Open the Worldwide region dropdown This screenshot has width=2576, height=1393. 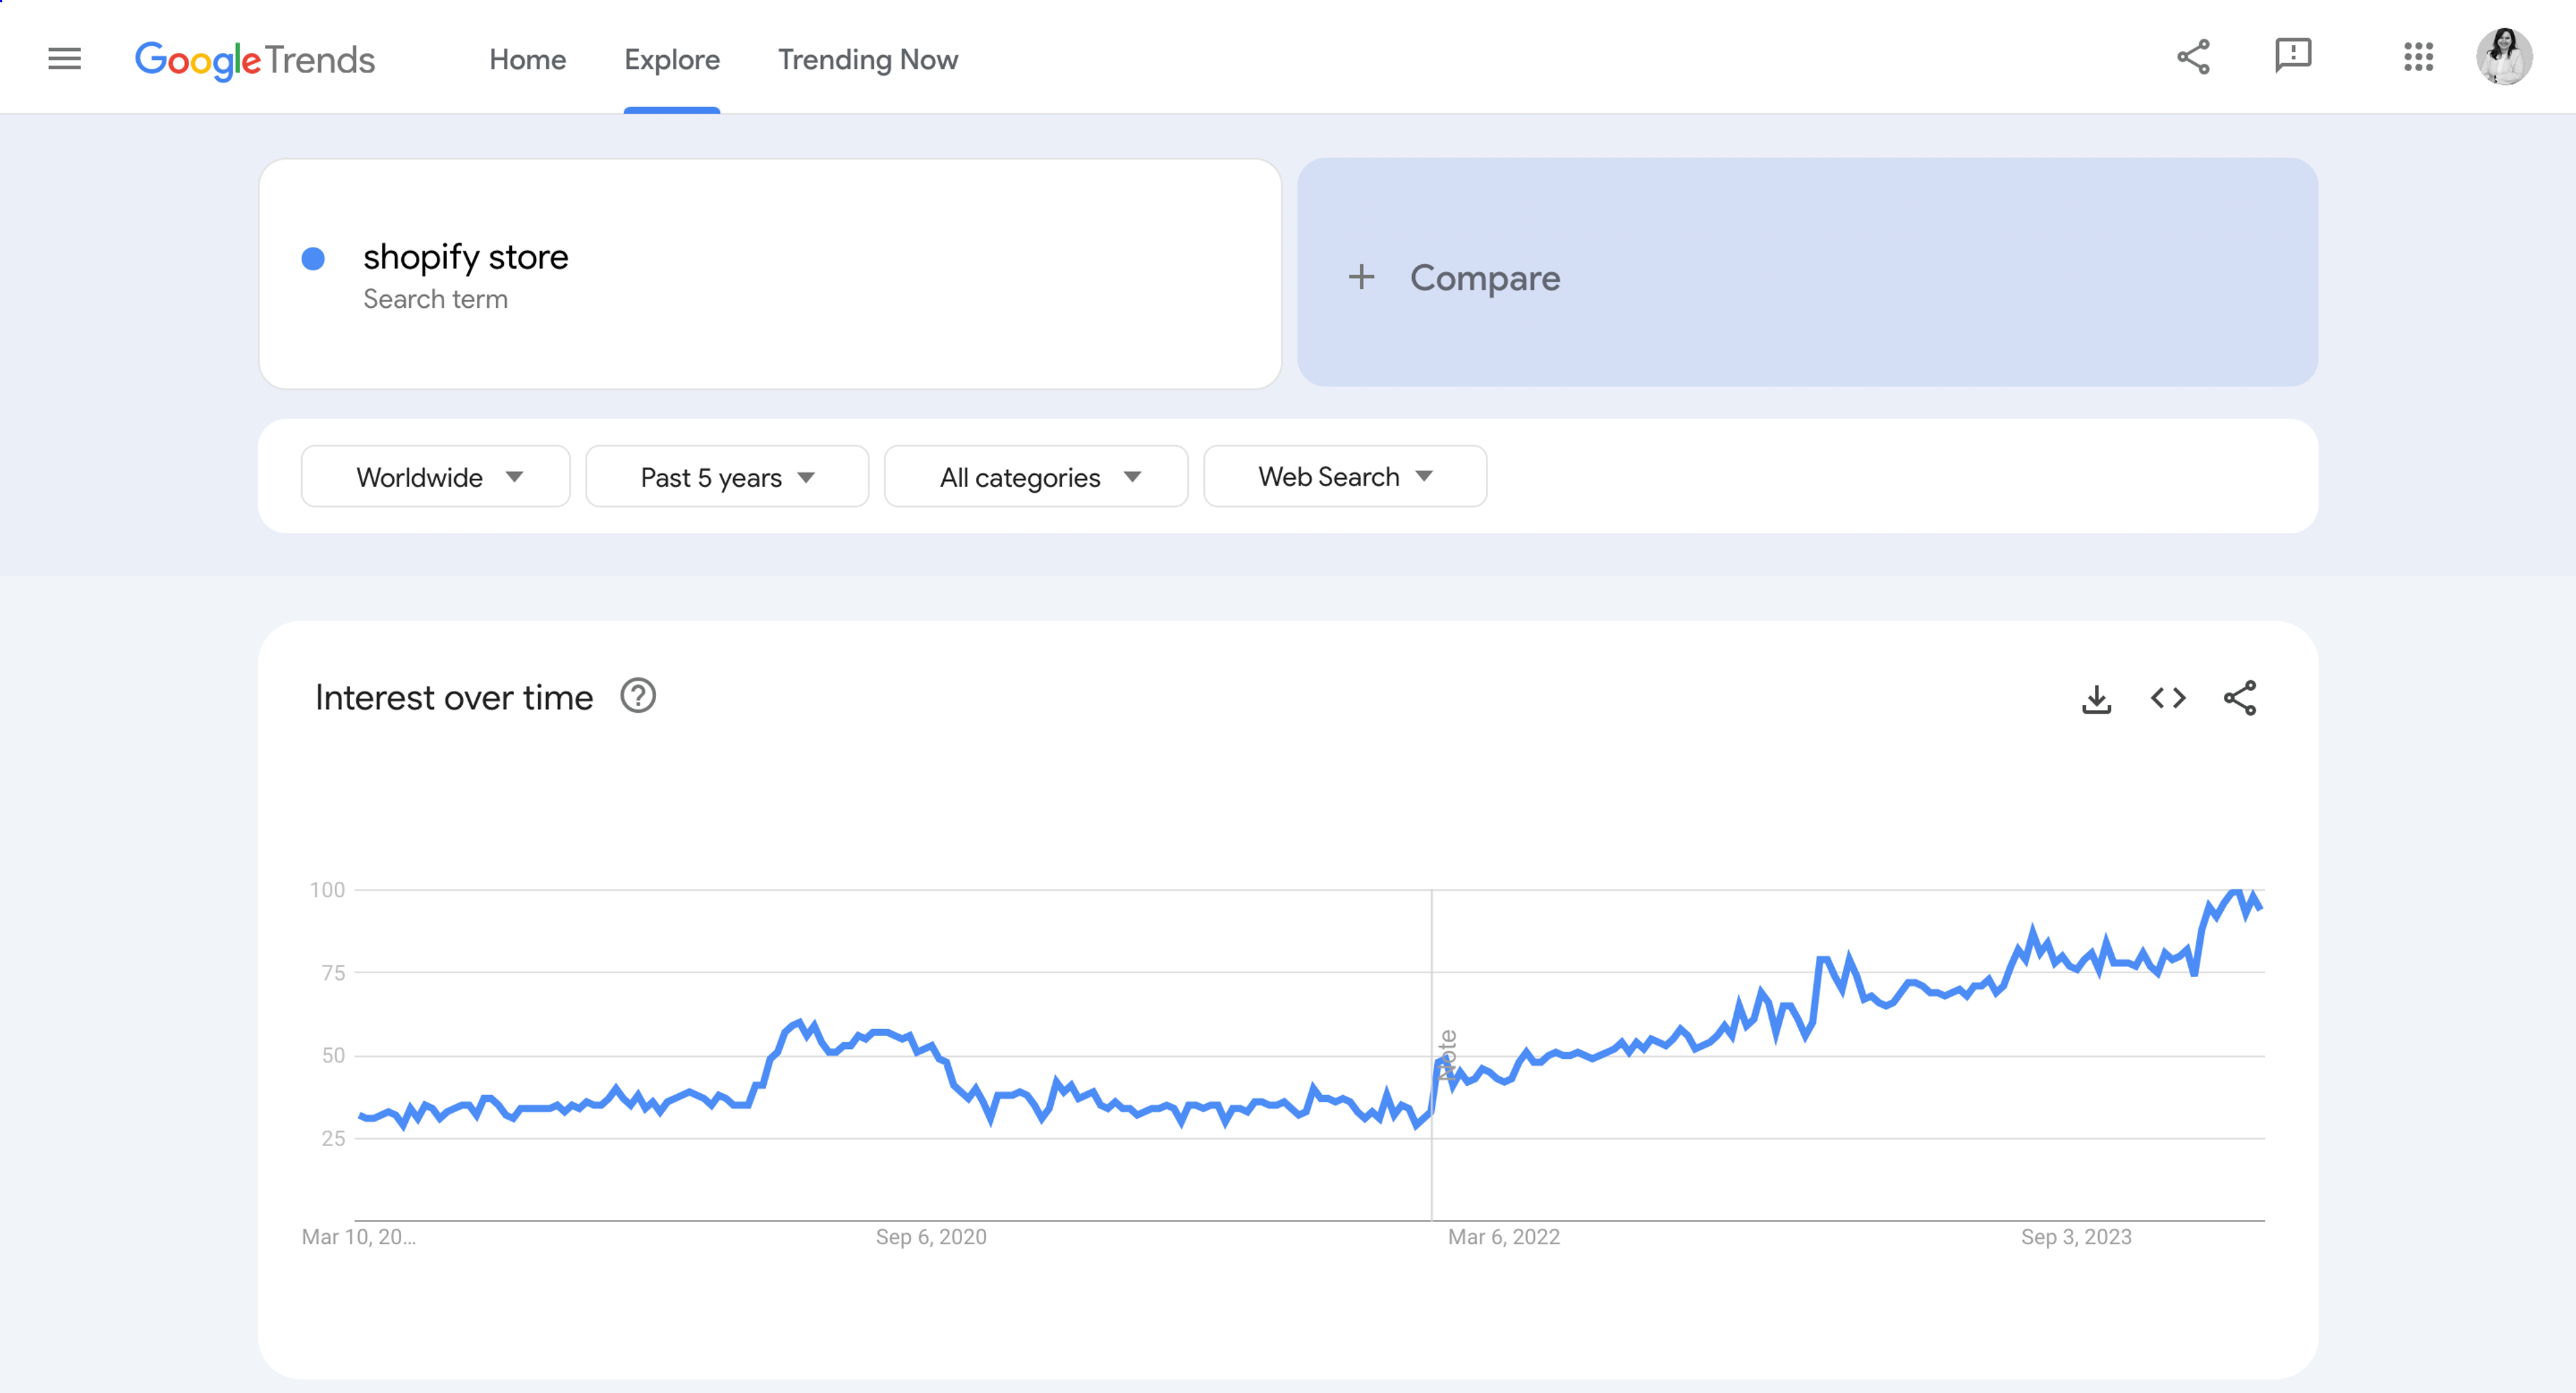coord(436,477)
